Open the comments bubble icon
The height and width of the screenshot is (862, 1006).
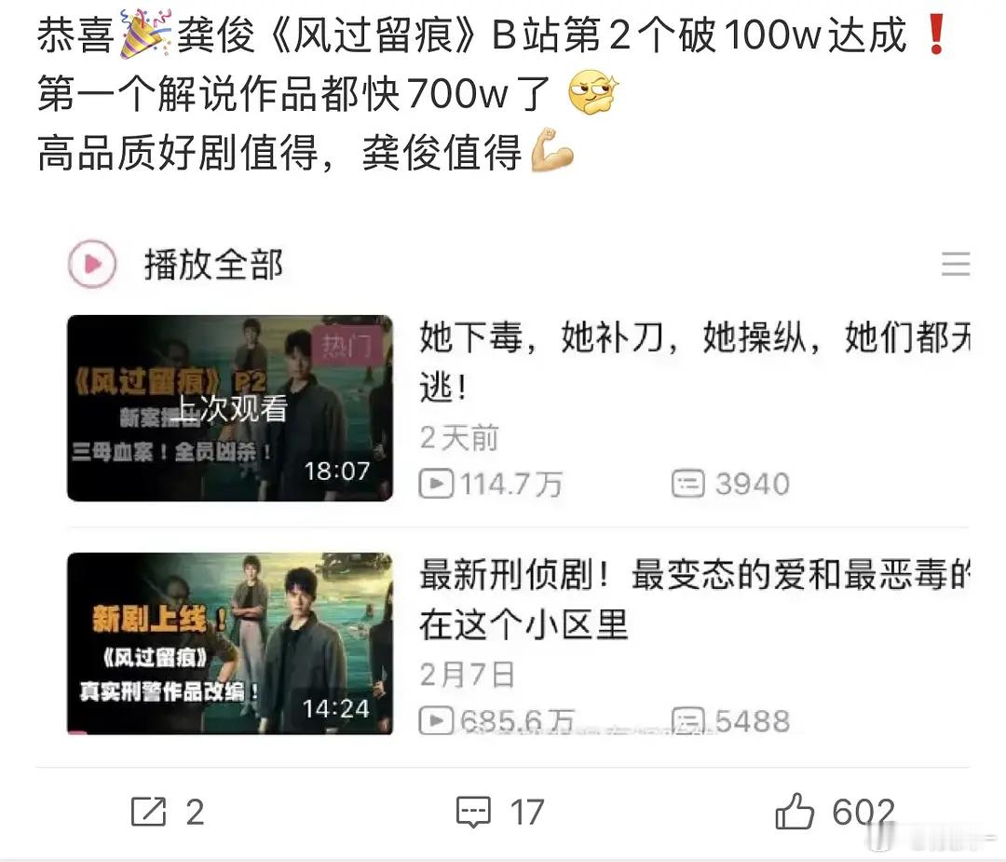[x=473, y=813]
